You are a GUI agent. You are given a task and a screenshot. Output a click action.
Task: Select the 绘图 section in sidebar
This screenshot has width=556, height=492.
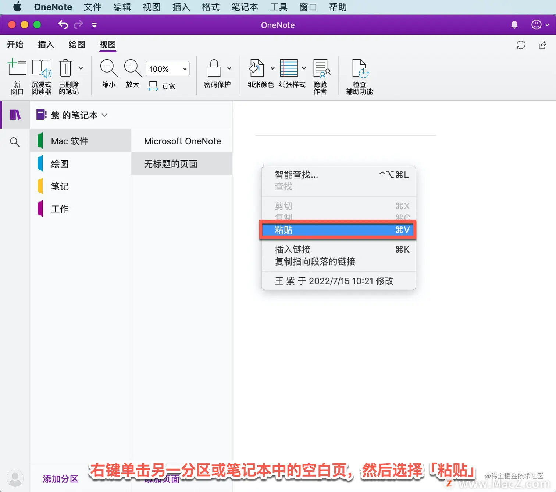pos(81,164)
